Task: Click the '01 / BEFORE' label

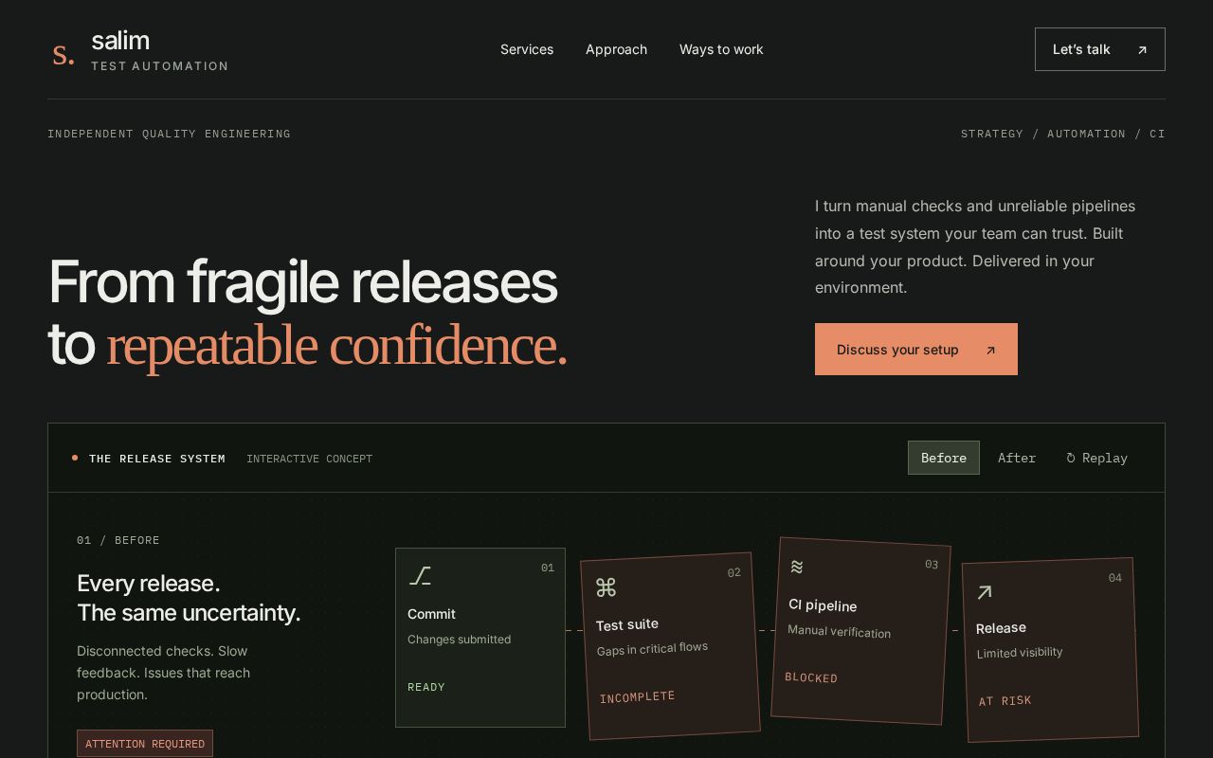Action: coord(118,540)
